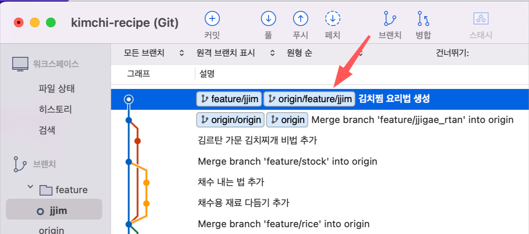Click the 풀 (Pull) toolbar icon
This screenshot has height=234, width=529.
pyautogui.click(x=268, y=18)
